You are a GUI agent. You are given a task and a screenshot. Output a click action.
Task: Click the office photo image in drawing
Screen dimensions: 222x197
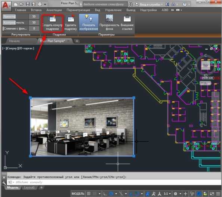point(82,127)
